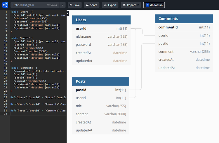Click createdAt row in Comments table
This screenshot has width=219, height=143.
[x=184, y=60]
